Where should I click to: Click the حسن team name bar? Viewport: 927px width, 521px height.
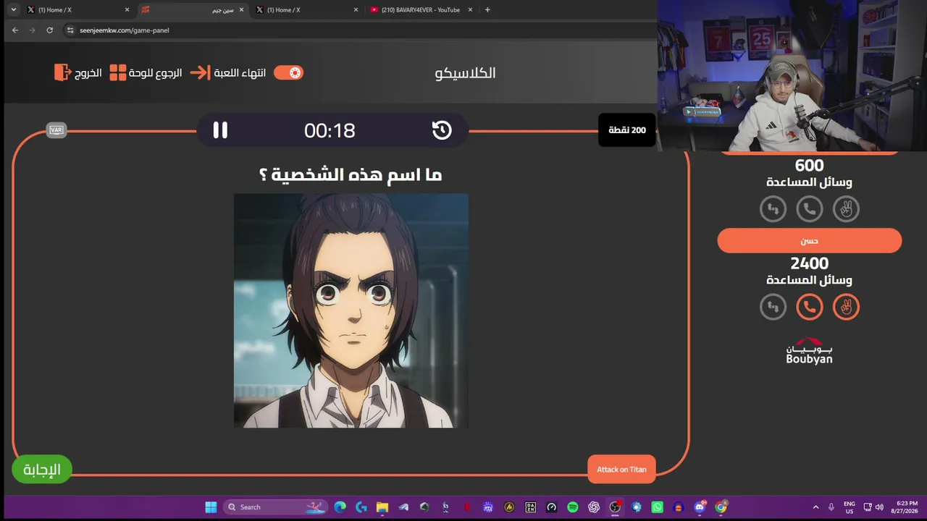810,241
